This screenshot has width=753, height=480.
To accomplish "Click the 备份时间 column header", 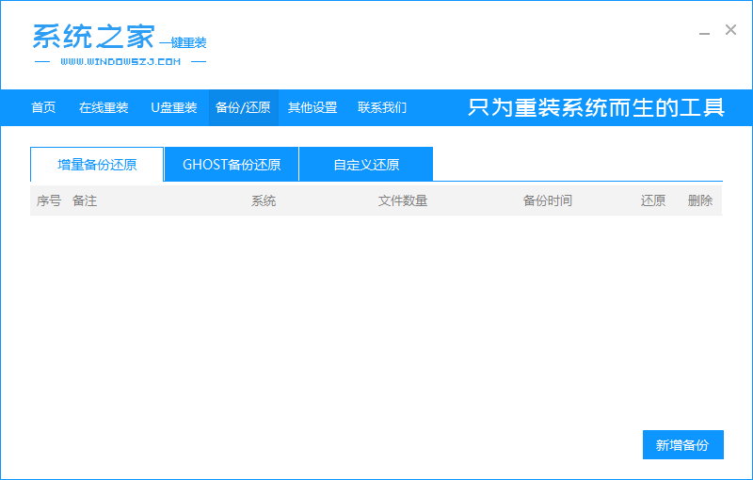I will click(x=548, y=200).
